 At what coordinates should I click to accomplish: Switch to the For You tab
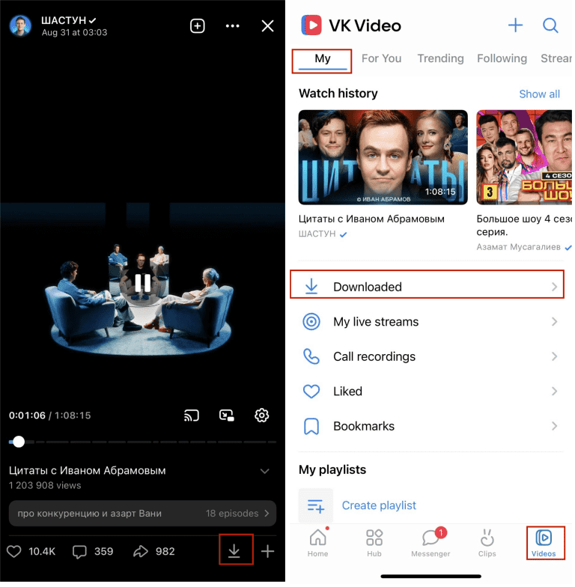click(381, 58)
